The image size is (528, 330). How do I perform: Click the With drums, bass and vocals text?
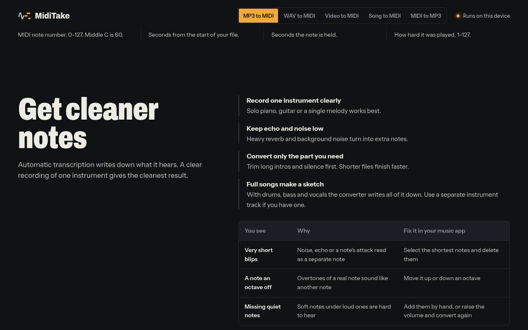point(372,200)
